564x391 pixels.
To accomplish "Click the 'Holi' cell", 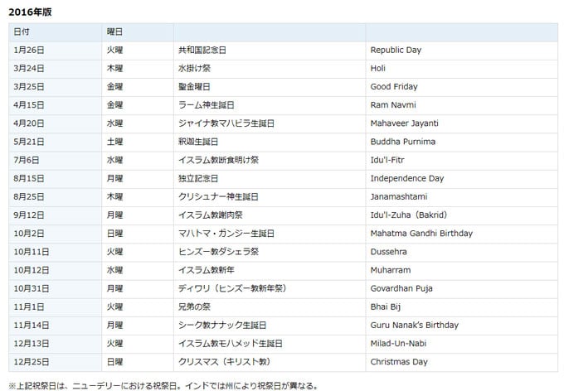I will [x=462, y=69].
